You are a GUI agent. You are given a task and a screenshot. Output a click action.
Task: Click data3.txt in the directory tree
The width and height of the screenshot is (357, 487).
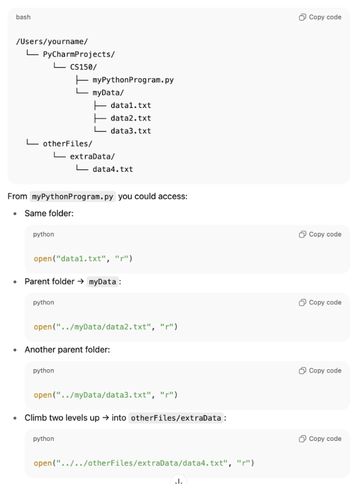pyautogui.click(x=131, y=131)
